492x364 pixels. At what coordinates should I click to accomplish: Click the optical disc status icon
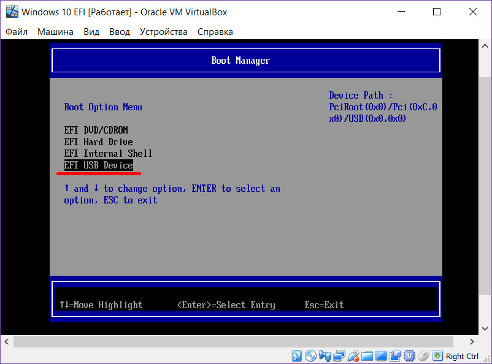(x=310, y=356)
